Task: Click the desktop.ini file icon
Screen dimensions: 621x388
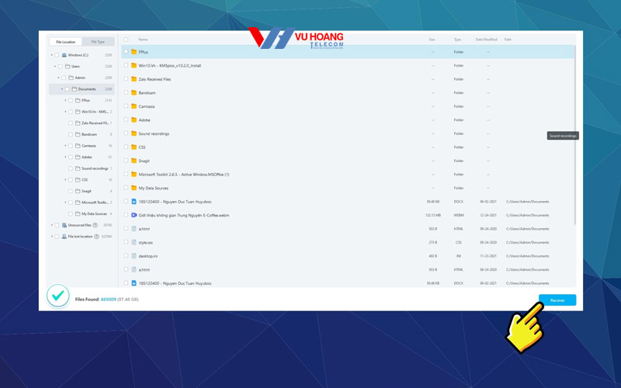Action: pos(134,256)
